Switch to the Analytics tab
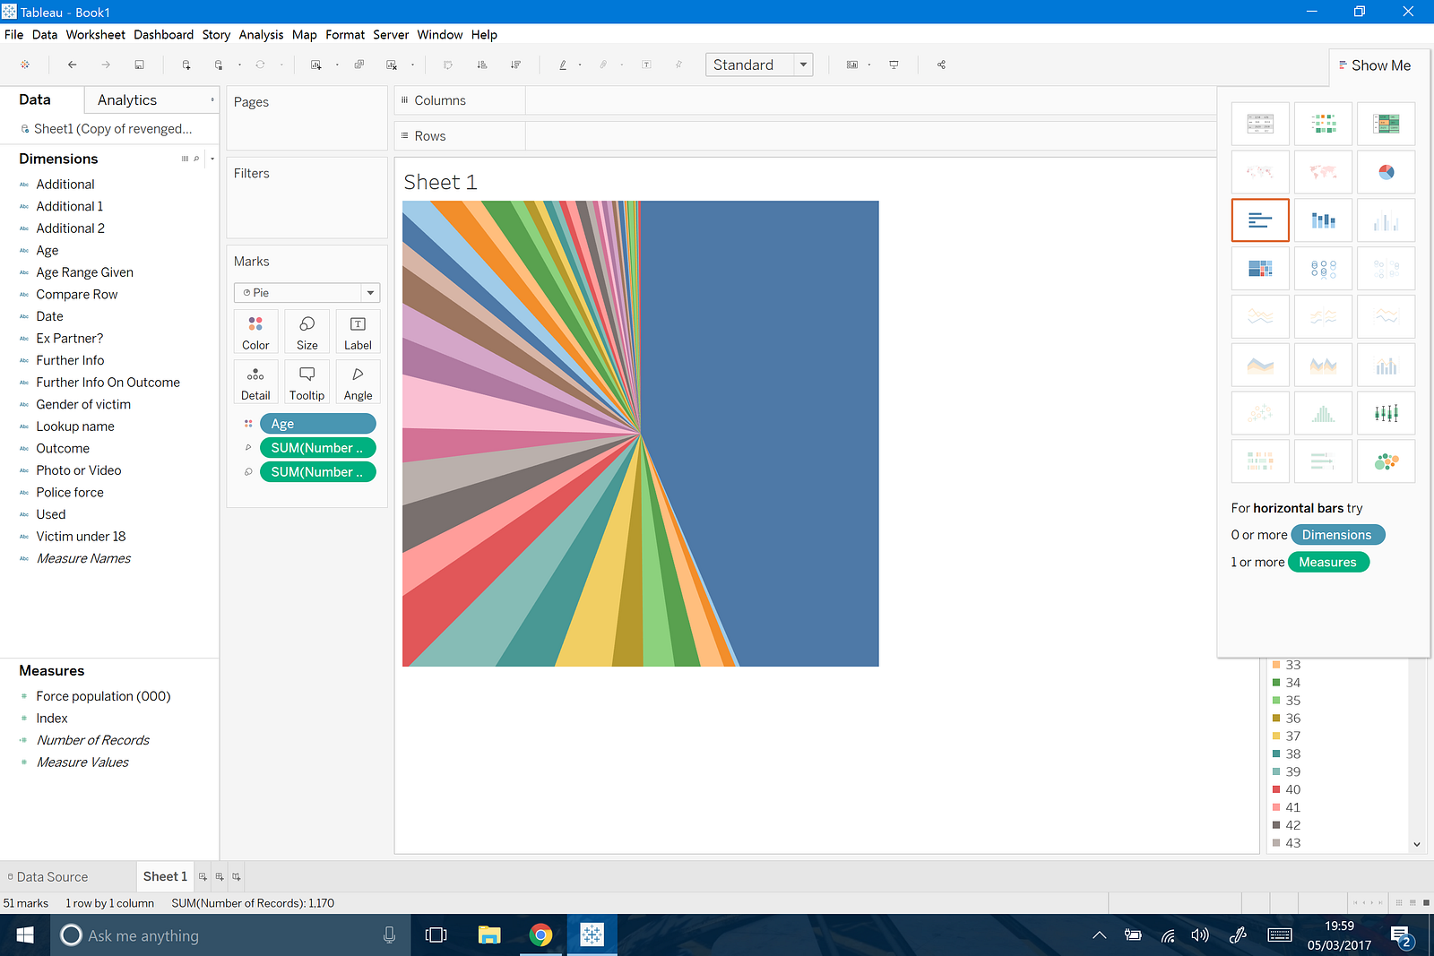Screen dimensions: 1434x956 click(127, 100)
